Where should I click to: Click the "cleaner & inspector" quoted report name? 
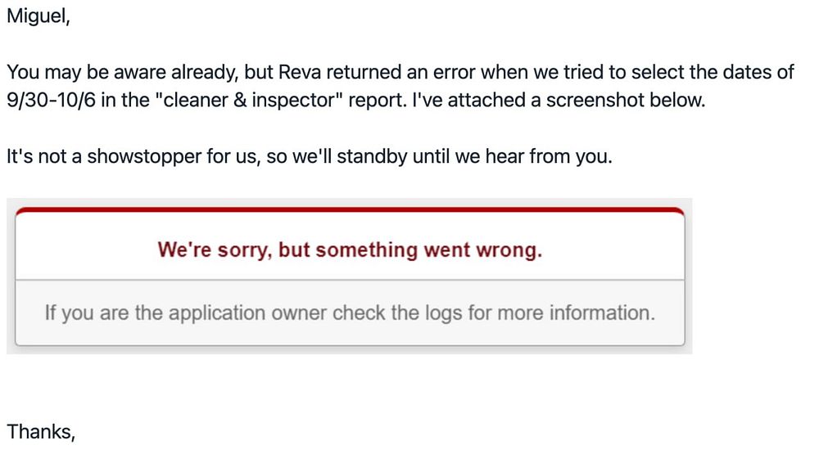(250, 100)
